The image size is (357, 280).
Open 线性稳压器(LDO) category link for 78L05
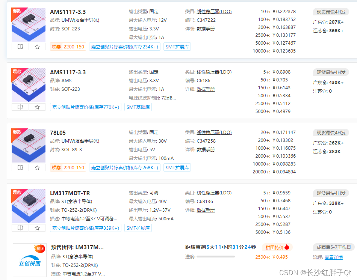point(214,132)
